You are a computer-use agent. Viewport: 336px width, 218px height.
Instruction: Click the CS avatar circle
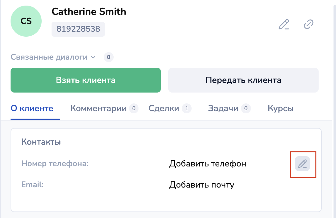tap(26, 21)
